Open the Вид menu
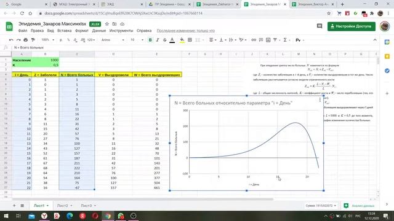 50,31
